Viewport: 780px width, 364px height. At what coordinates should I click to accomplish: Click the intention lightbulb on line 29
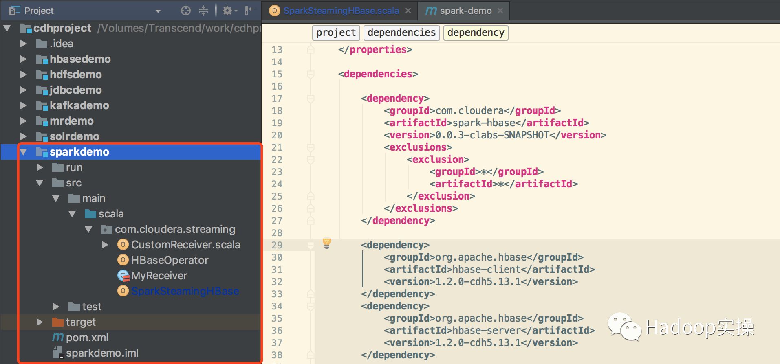coord(327,243)
